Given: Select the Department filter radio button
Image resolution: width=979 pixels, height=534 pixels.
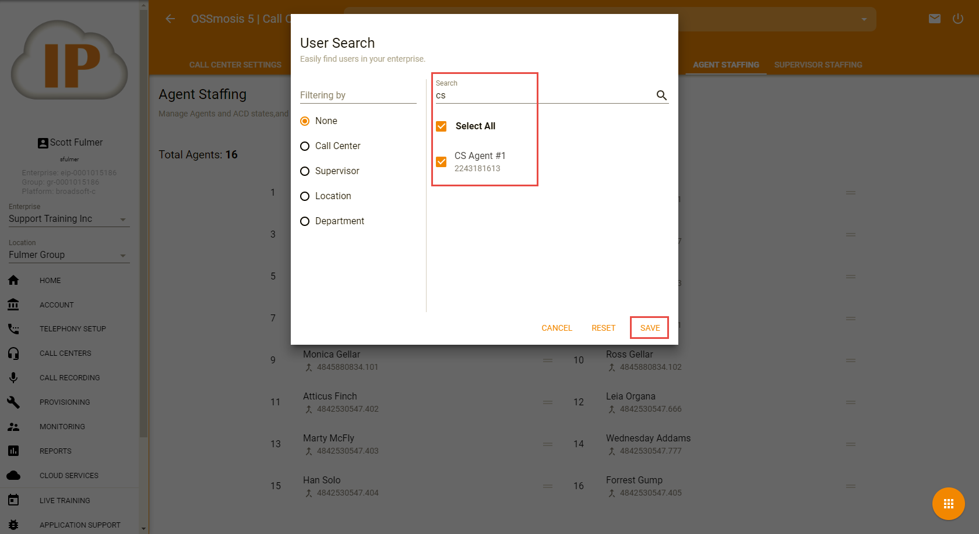Looking at the screenshot, I should (305, 221).
